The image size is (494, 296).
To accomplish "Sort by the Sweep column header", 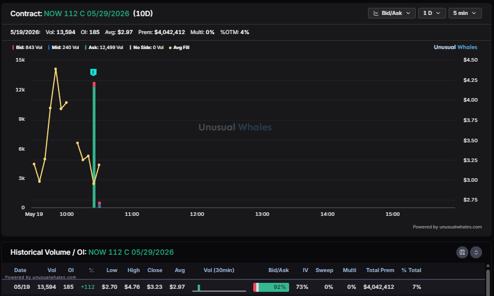I will (324, 270).
